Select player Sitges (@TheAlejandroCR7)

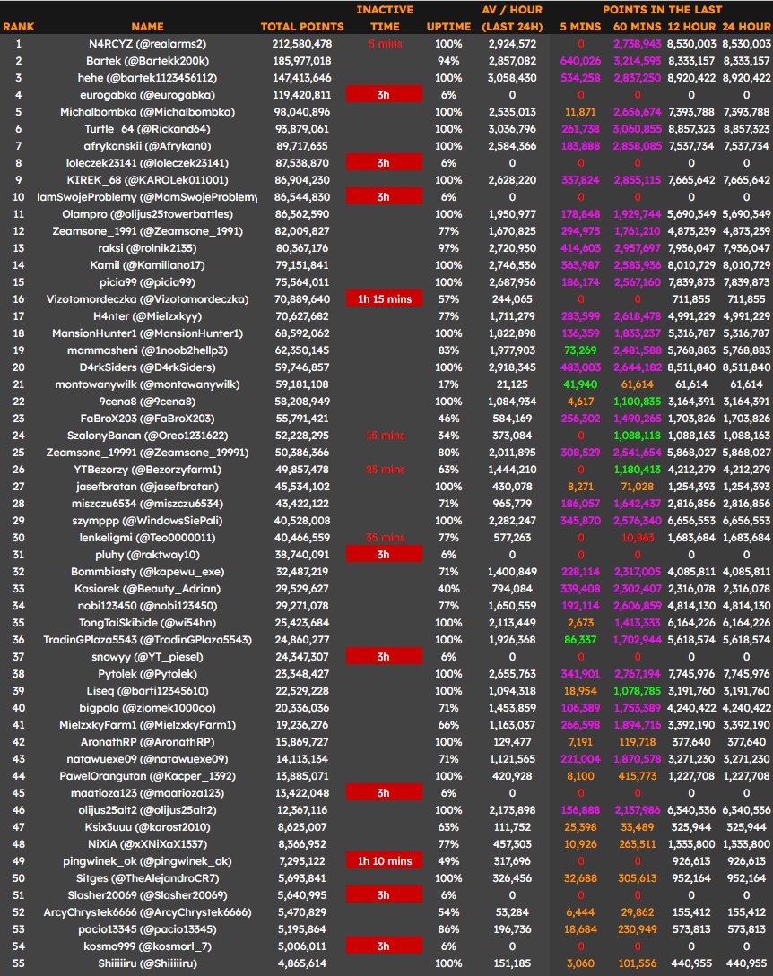148,878
